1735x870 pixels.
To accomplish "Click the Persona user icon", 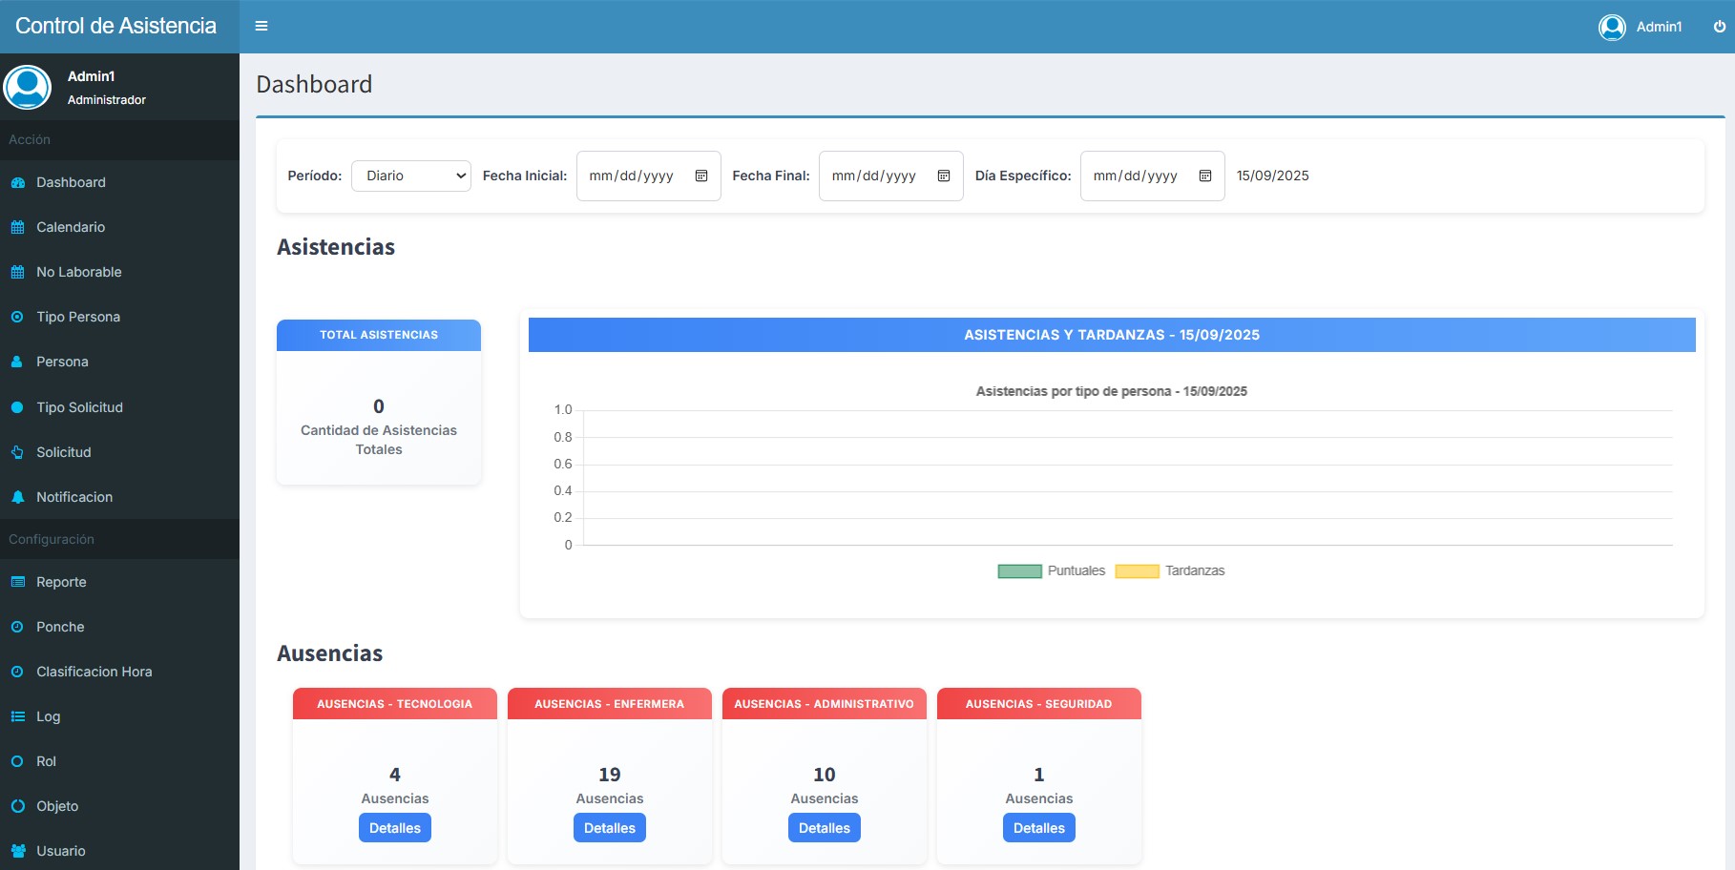I will coord(17,362).
